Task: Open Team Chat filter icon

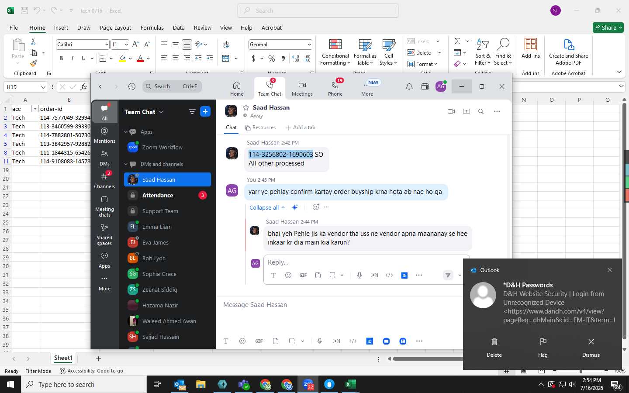Action: click(192, 111)
